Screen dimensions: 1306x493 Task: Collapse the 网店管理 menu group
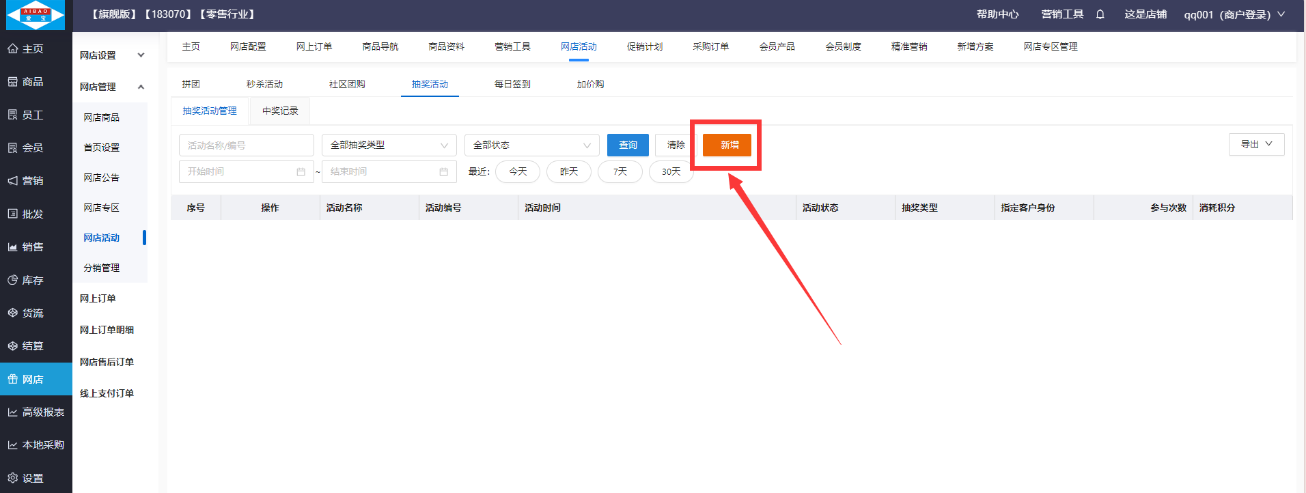click(111, 87)
